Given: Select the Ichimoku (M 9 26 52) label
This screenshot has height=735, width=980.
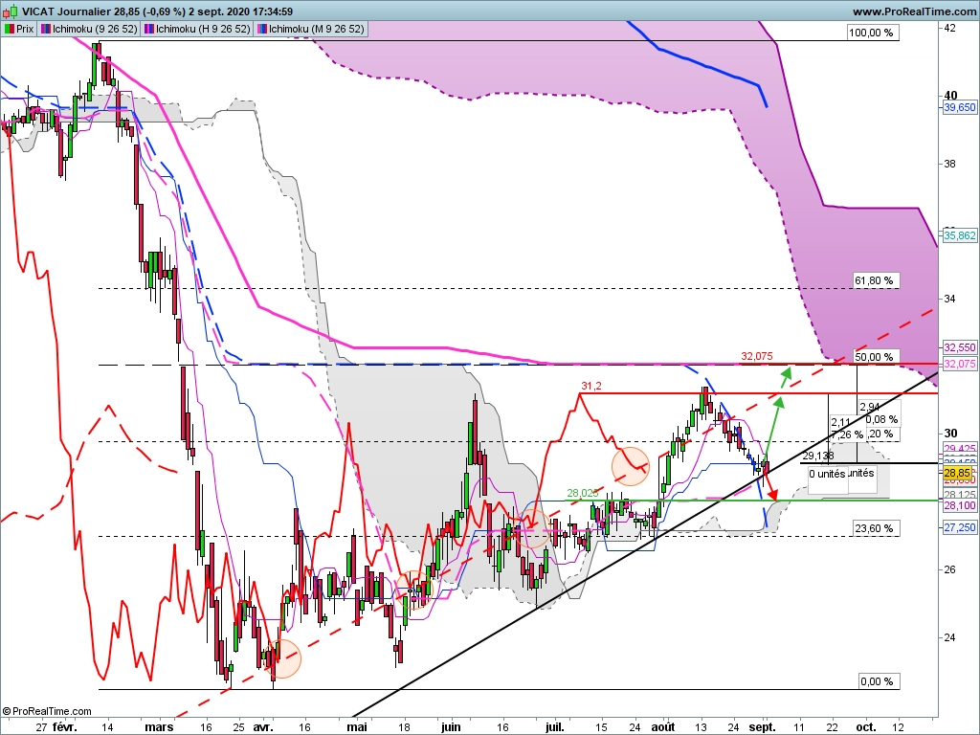Looking at the screenshot, I should point(316,29).
